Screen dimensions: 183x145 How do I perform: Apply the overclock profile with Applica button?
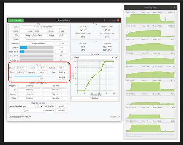[26, 111]
